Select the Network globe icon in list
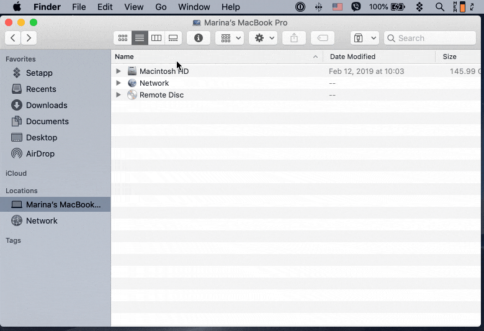 point(132,83)
